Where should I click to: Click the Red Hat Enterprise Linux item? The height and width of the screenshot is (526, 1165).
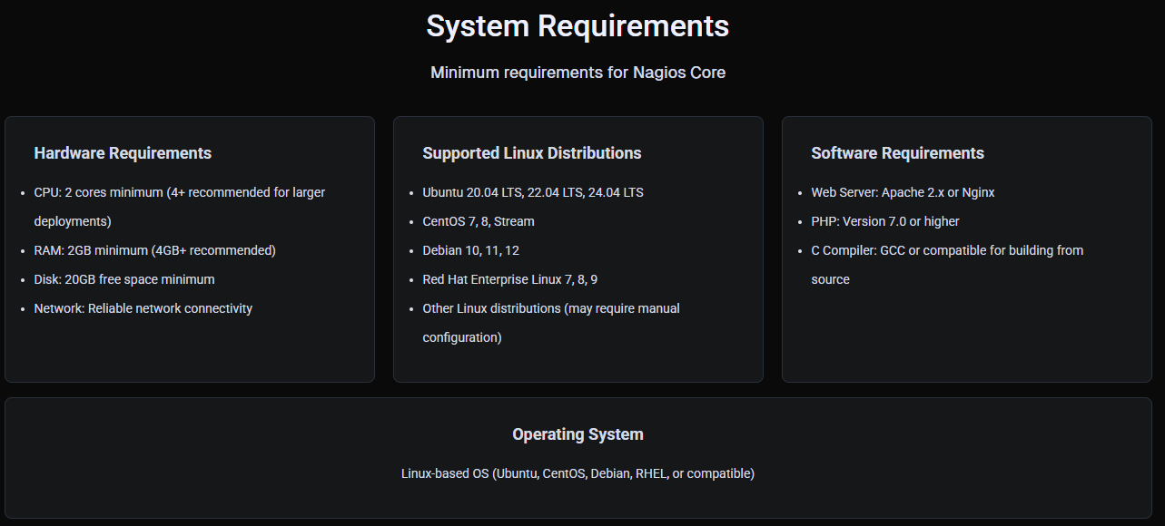click(x=509, y=279)
